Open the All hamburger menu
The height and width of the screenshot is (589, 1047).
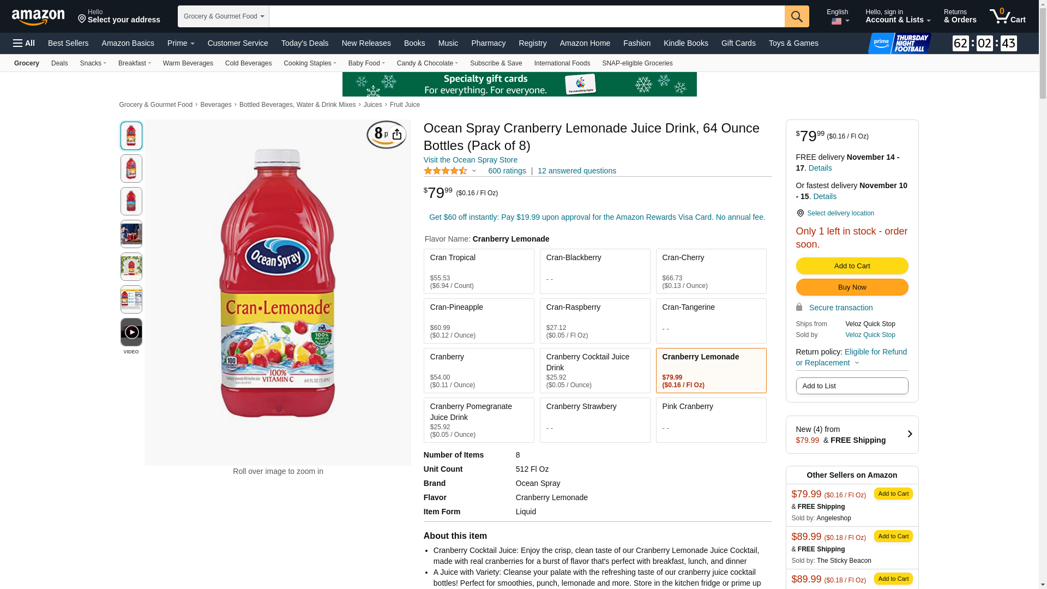[x=24, y=43]
